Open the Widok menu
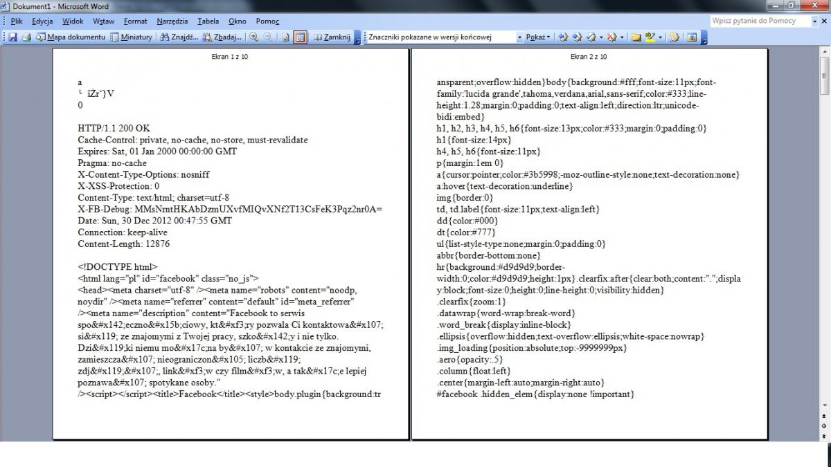This screenshot has height=467, width=831. point(73,21)
